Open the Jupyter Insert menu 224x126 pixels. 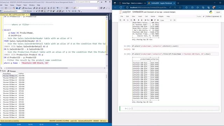[140, 16]
